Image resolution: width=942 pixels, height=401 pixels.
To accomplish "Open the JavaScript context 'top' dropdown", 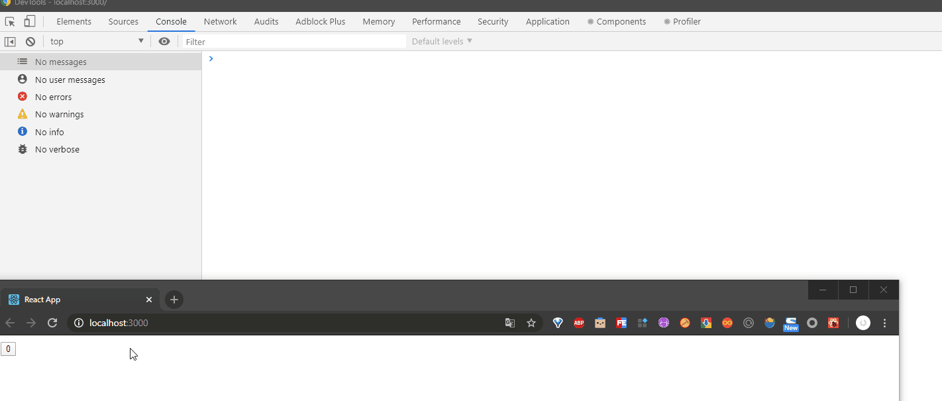I will [x=97, y=41].
